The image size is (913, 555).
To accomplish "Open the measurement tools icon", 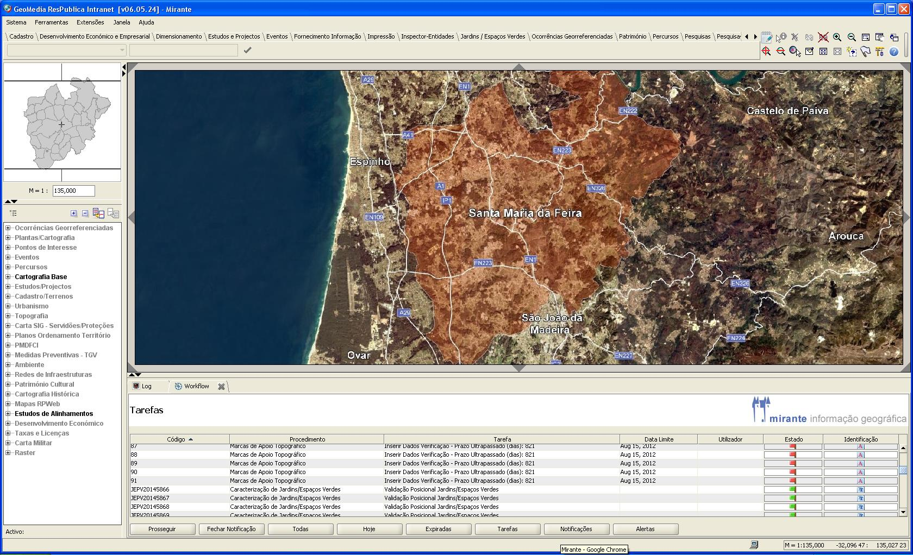I will point(880,52).
